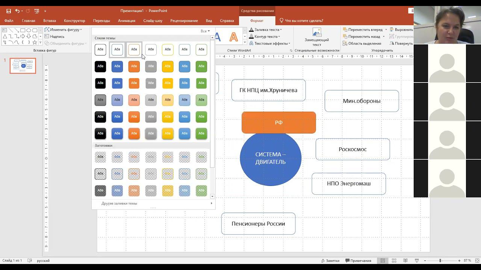Screen dimensions: 481x270
Task: Go to the Конструктор tab
Action: point(74,21)
